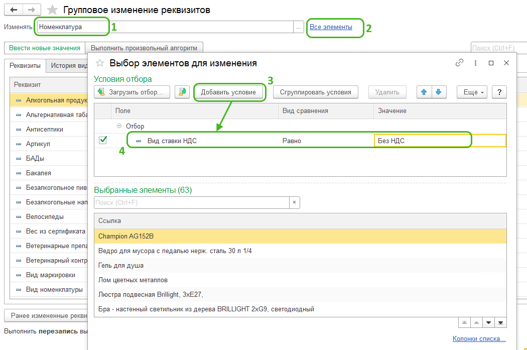Image resolution: width=527 pixels, height=350 pixels.
Task: Copy link using chain icon in dialog
Action: (x=459, y=63)
